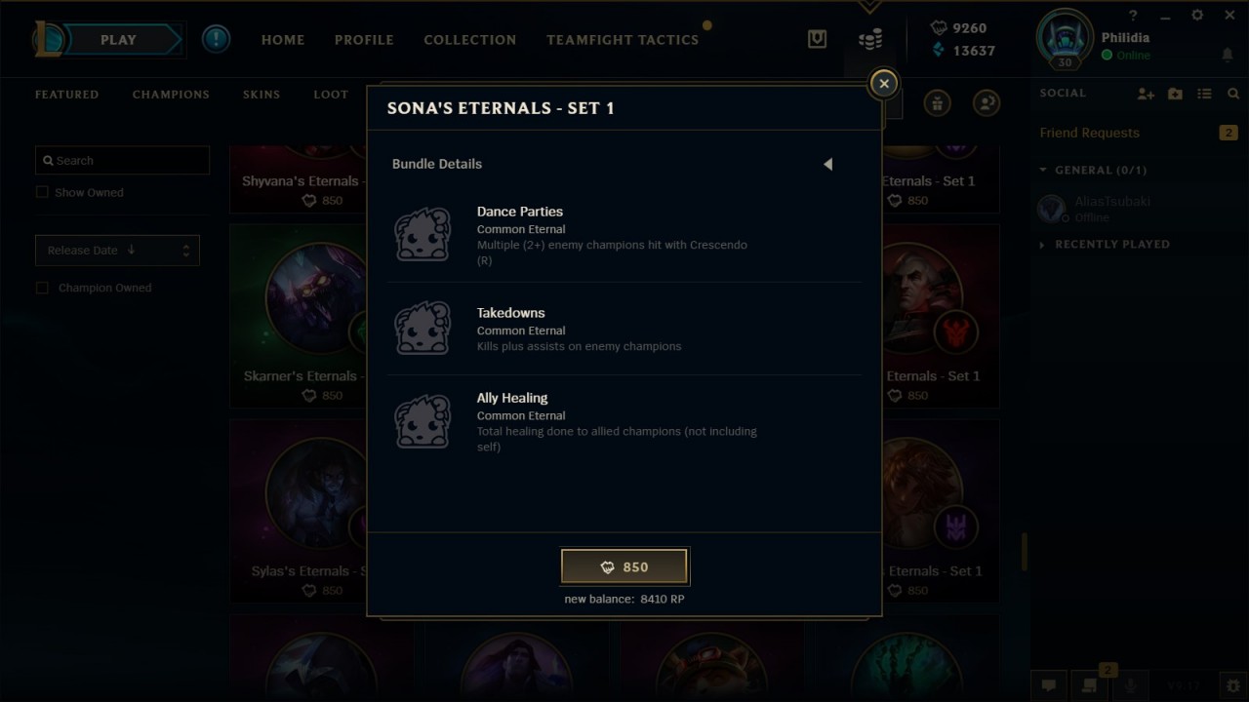Search friends with the magnifier icon
Viewport: 1249px width, 702px height.
1233,94
